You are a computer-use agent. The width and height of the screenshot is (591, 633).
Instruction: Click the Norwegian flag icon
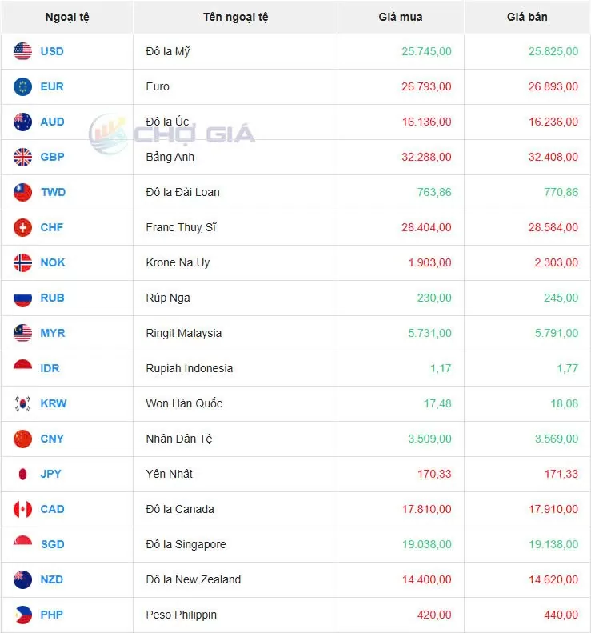click(x=22, y=262)
